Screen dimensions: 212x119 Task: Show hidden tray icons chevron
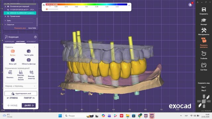pyautogui.click(x=181, y=116)
